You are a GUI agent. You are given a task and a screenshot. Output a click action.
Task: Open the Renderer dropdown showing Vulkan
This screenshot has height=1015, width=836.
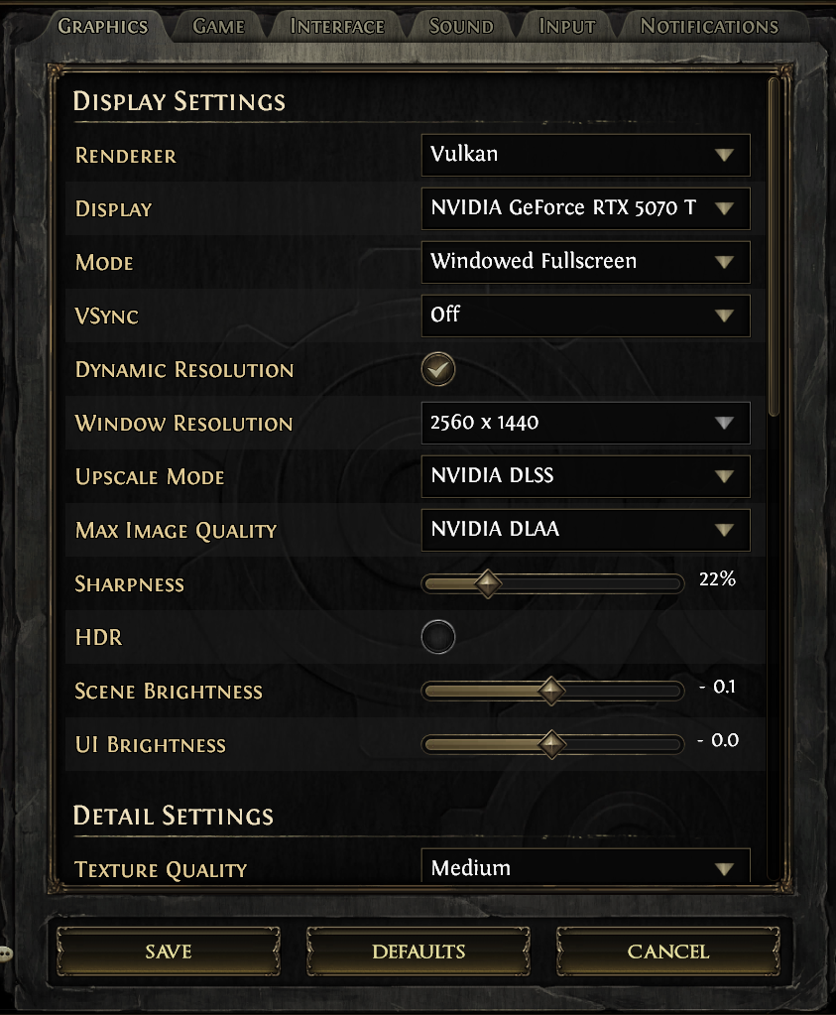tap(585, 155)
